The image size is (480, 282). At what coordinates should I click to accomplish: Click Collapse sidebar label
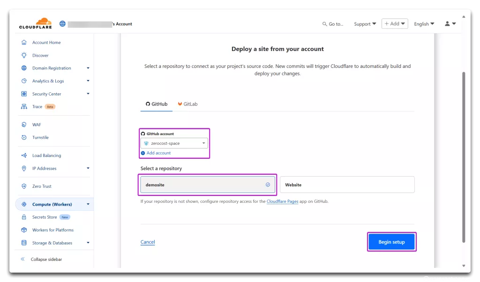point(46,259)
